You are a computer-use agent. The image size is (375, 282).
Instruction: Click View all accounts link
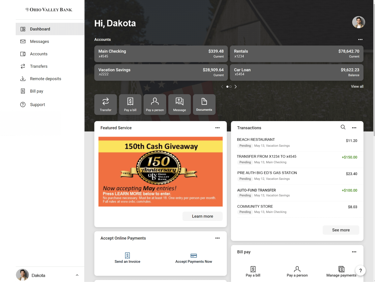[357, 86]
